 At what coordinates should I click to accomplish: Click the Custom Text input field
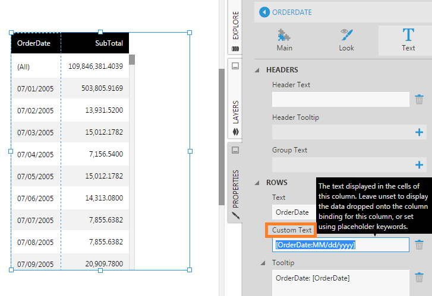[x=340, y=245]
